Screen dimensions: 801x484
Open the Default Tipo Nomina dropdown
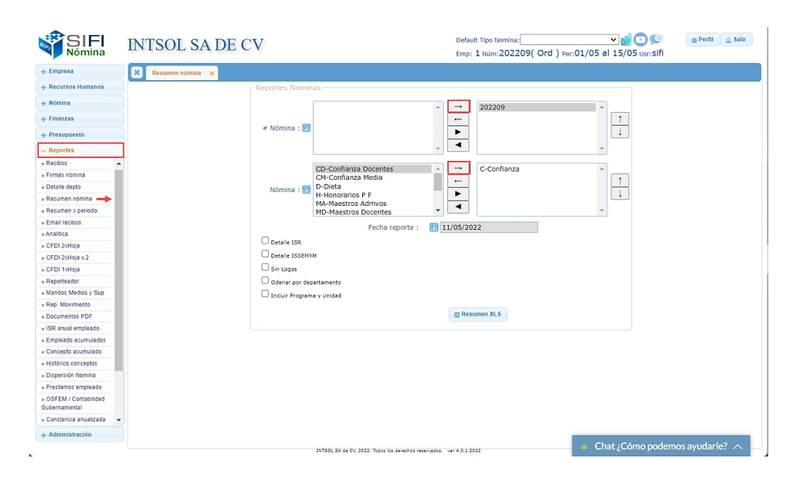[569, 39]
